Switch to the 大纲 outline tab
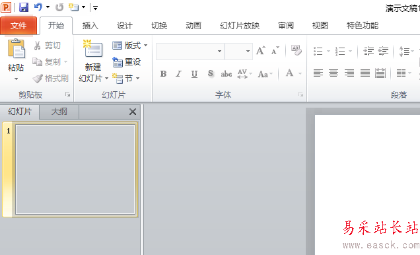 pyautogui.click(x=59, y=112)
